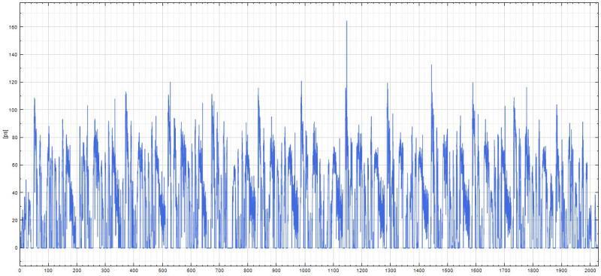Click the 1900 x-axis tick label

coord(561,271)
